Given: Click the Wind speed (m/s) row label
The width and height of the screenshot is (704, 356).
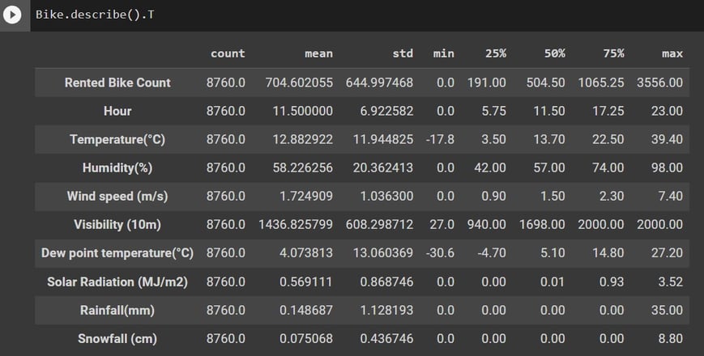Looking at the screenshot, I should click(117, 197).
